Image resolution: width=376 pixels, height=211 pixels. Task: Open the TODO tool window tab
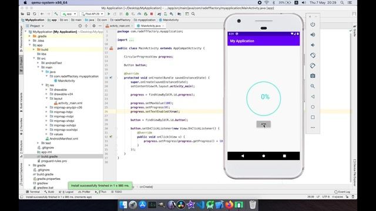tap(116, 192)
